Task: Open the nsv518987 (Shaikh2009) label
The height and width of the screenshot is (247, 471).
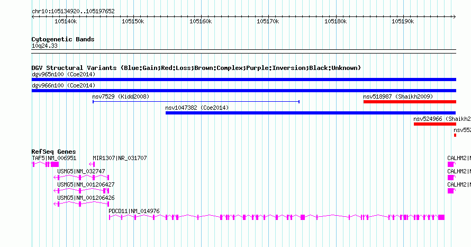Action: (398, 96)
